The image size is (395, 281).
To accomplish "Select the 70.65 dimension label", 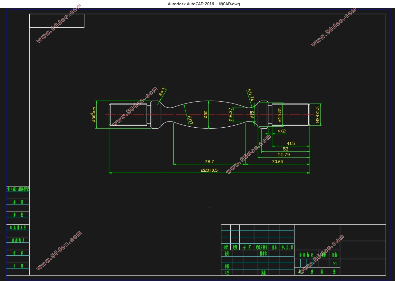I will click(x=277, y=161).
